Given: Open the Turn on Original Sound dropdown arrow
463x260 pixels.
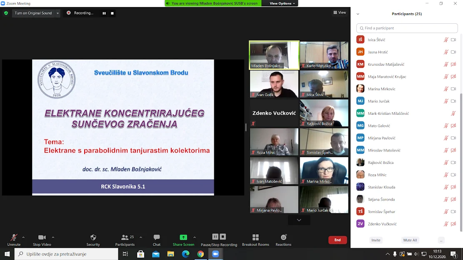Looking at the screenshot, I should click(x=58, y=13).
